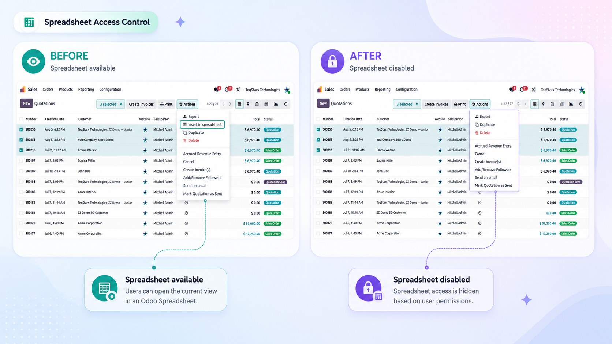Switch to activity view in Before panel
The image size is (612, 344).
(286, 104)
